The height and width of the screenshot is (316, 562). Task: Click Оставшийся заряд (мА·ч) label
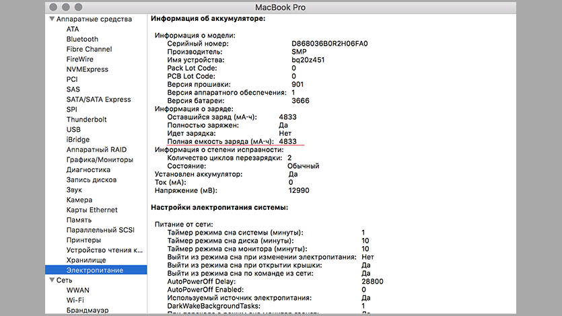[212, 117]
